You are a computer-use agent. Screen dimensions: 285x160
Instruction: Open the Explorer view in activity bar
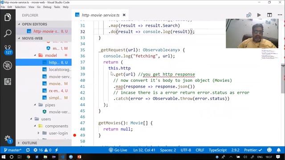(x=8, y=17)
